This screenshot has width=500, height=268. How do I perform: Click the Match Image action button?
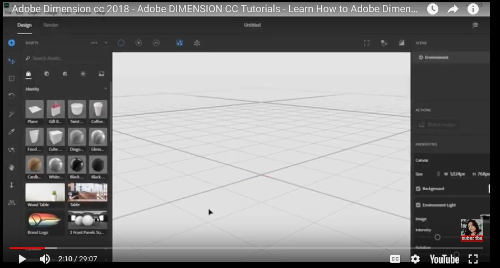438,124
